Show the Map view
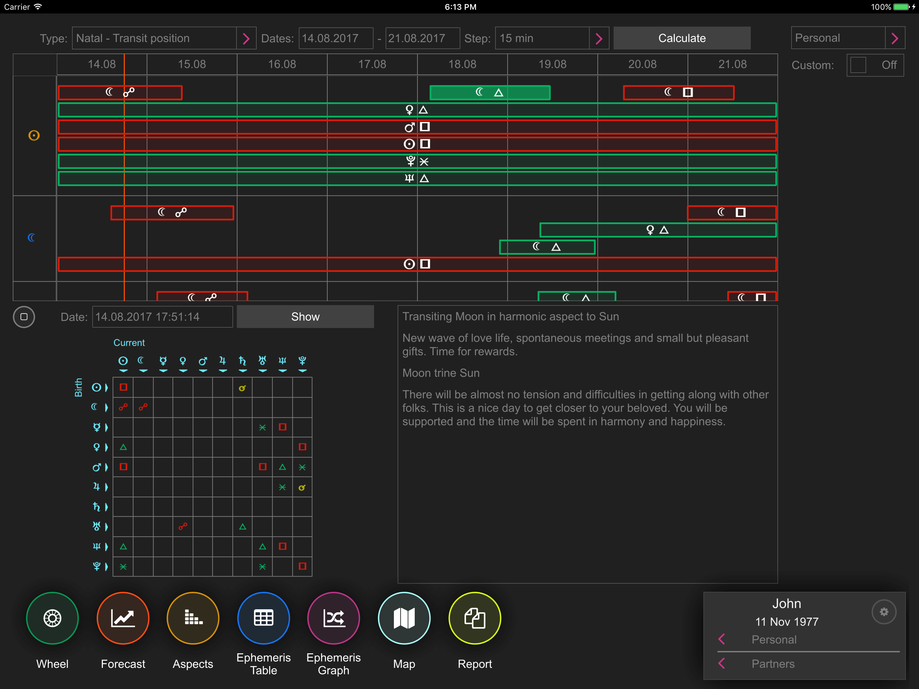919x689 pixels. click(404, 618)
